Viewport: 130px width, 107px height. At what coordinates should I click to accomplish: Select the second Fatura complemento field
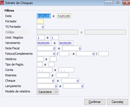point(103,54)
